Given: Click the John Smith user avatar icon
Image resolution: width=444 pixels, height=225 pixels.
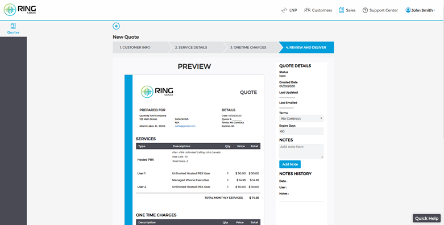Looking at the screenshot, I should [x=408, y=10].
